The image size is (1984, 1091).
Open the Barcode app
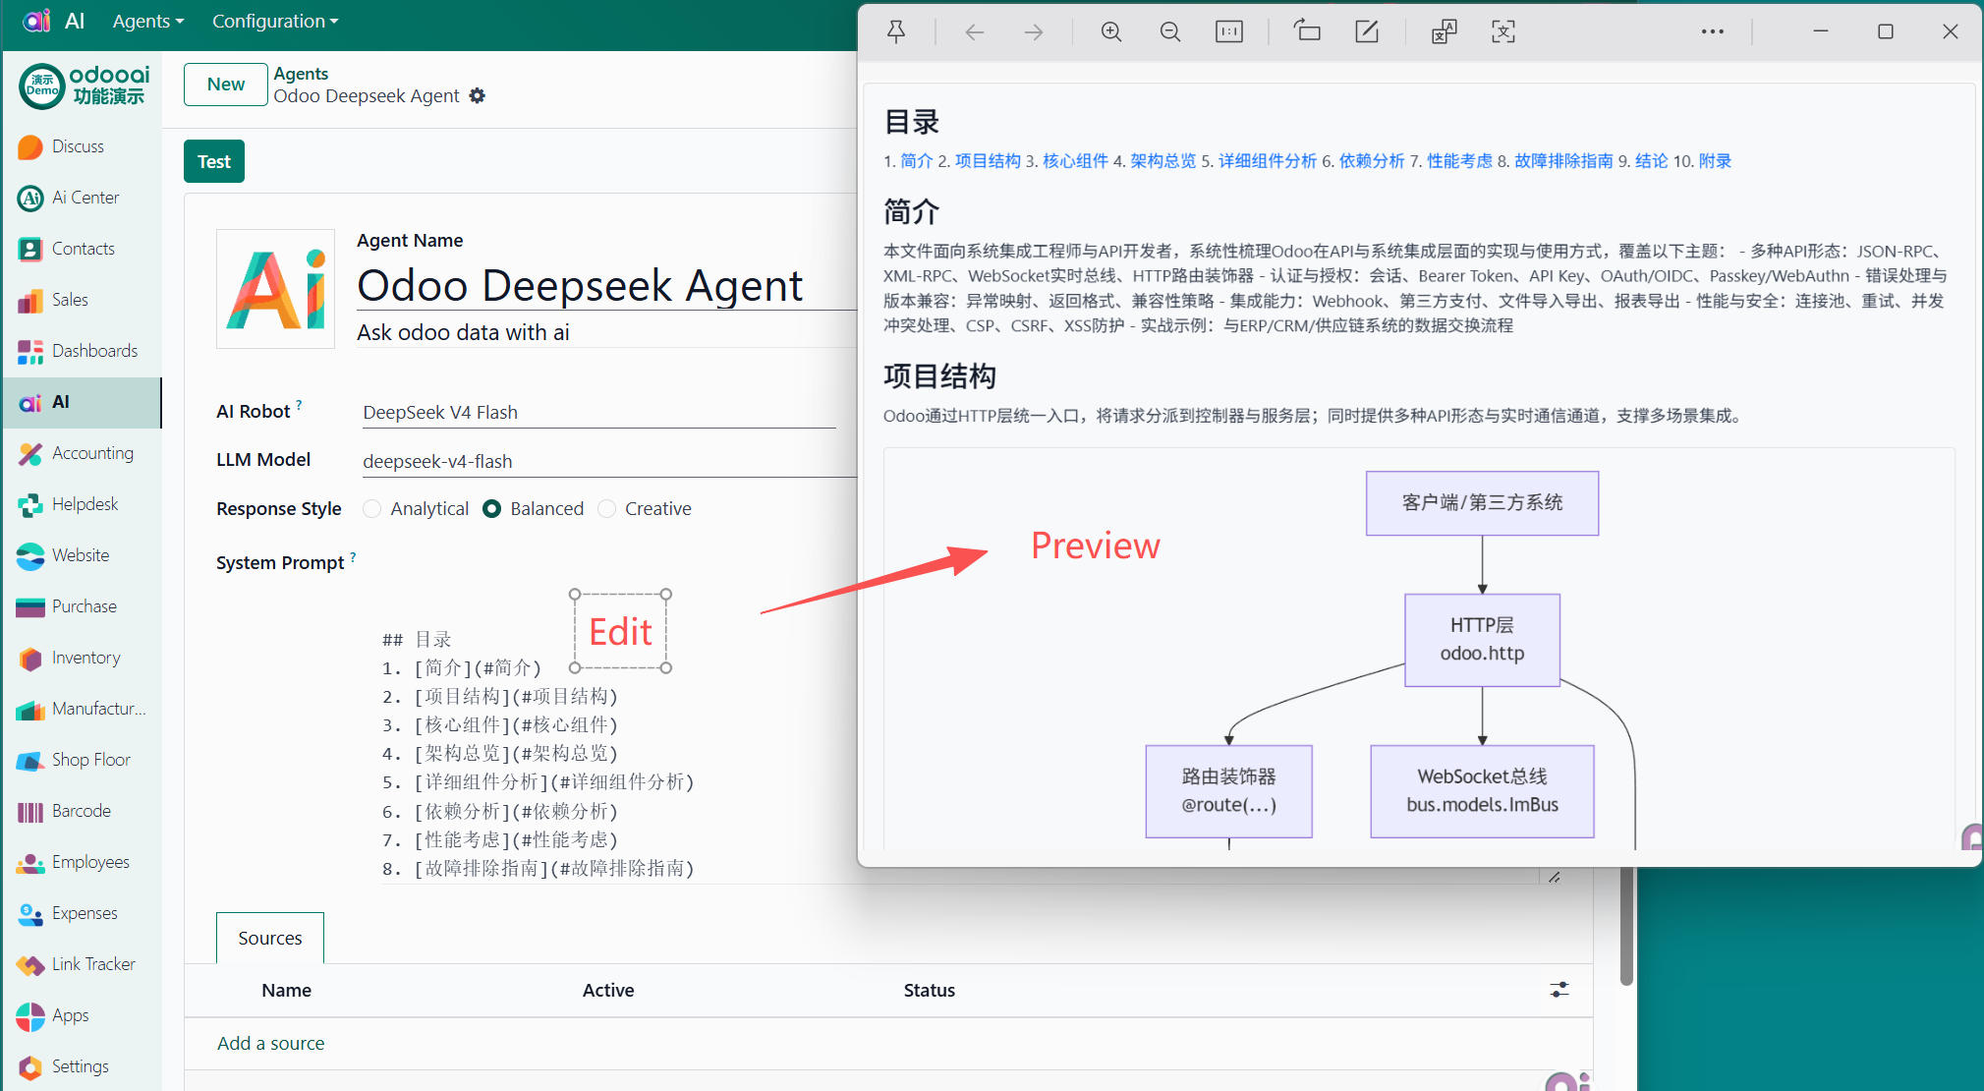pos(82,811)
